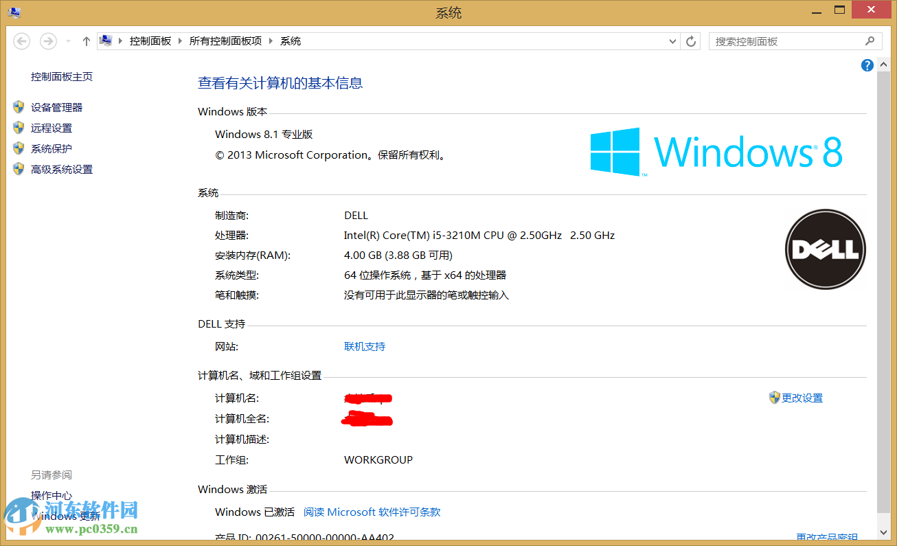This screenshot has height=546, width=897.
Task: Click the computer icon in the address bar
Action: tap(106, 40)
